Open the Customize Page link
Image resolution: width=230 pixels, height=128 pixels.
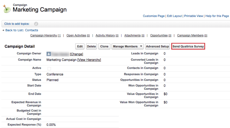pyautogui.click(x=153, y=16)
